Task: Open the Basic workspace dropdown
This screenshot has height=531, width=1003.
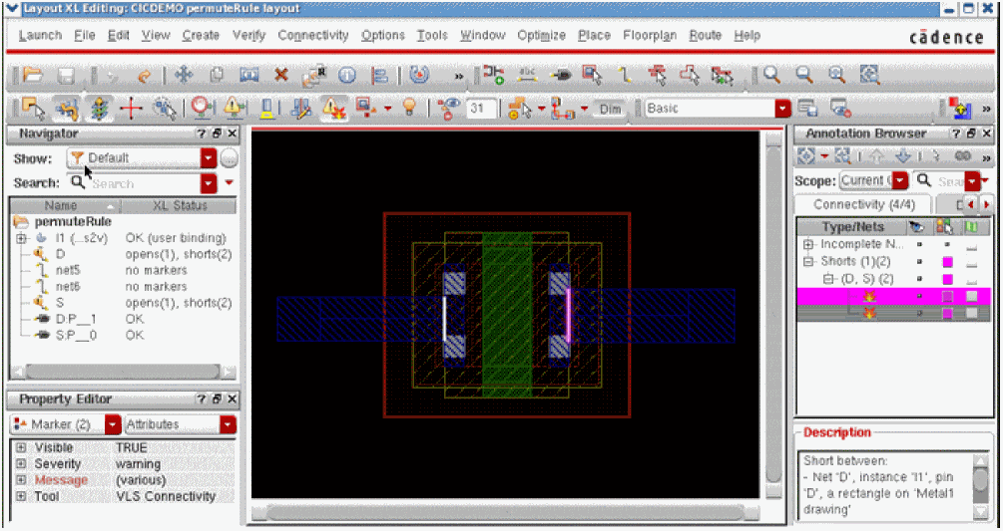Action: tap(783, 109)
